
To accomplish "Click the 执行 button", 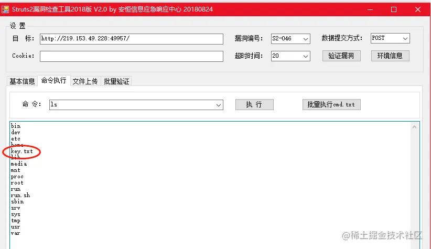I will [x=254, y=104].
